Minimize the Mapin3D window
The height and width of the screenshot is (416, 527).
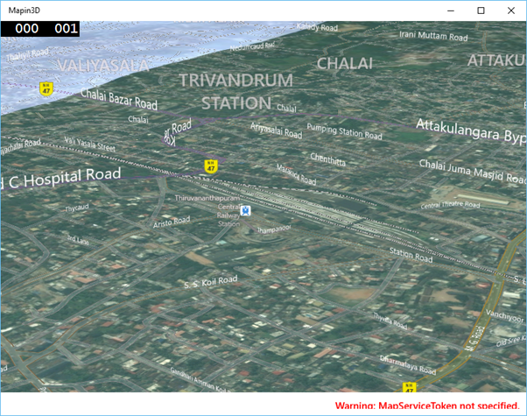click(x=451, y=11)
